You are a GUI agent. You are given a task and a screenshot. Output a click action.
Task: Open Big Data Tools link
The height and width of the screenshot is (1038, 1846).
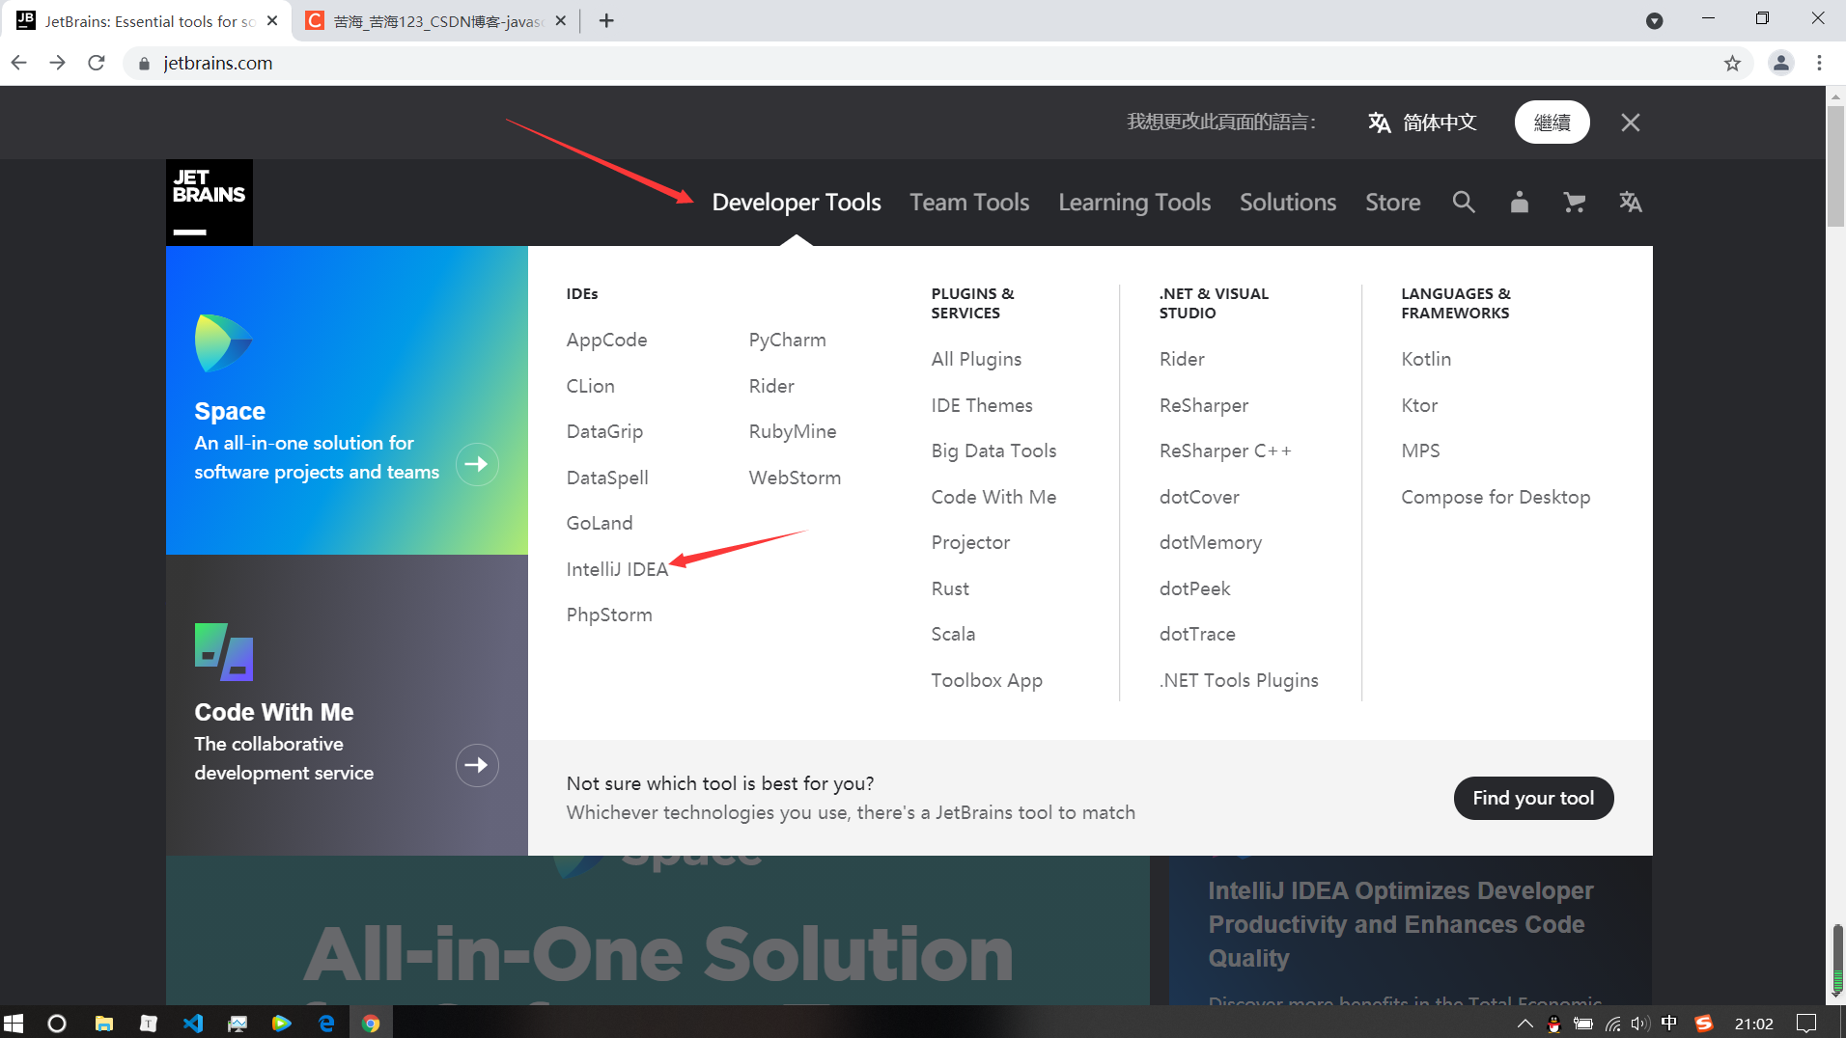(993, 451)
